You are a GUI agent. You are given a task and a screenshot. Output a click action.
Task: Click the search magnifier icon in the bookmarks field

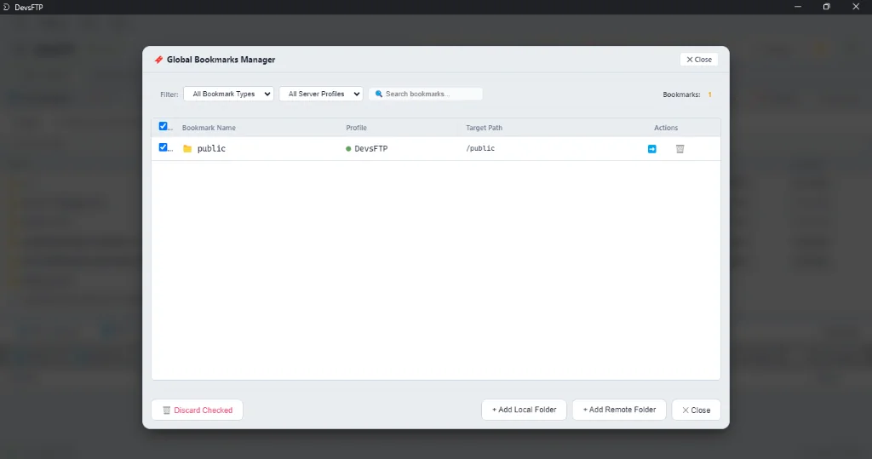pos(379,94)
